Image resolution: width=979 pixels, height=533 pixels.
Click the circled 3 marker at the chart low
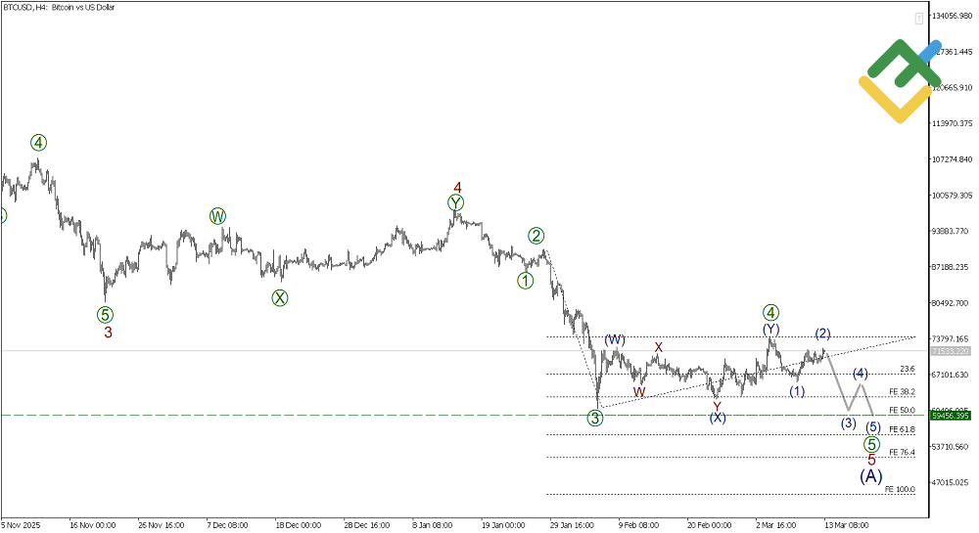[595, 419]
